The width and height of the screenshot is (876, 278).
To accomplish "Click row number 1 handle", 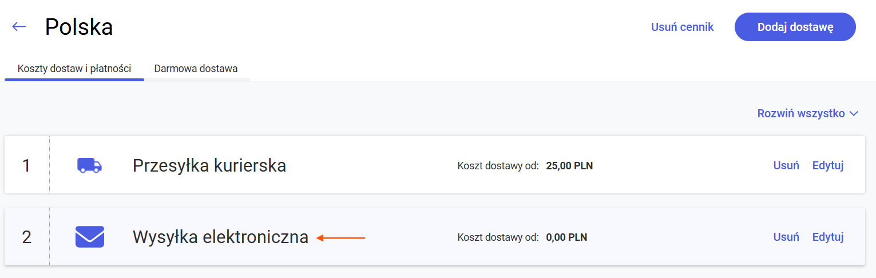I will 26,166.
